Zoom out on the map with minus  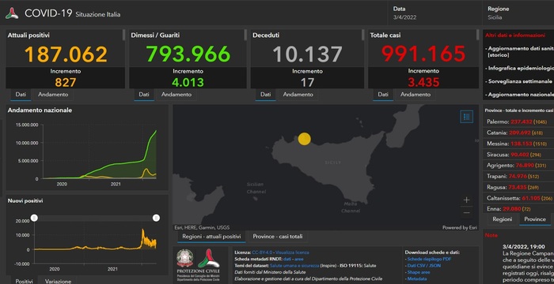pos(466,212)
